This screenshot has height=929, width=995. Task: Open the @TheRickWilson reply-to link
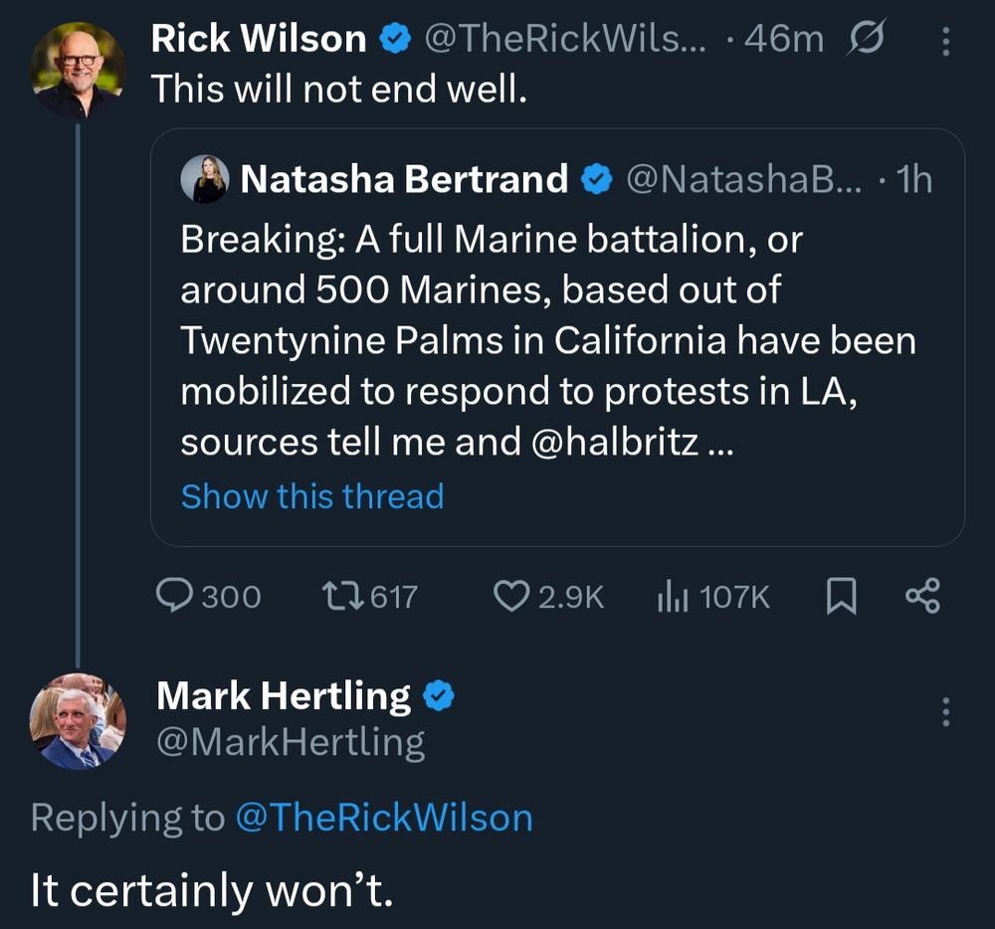coord(384,818)
